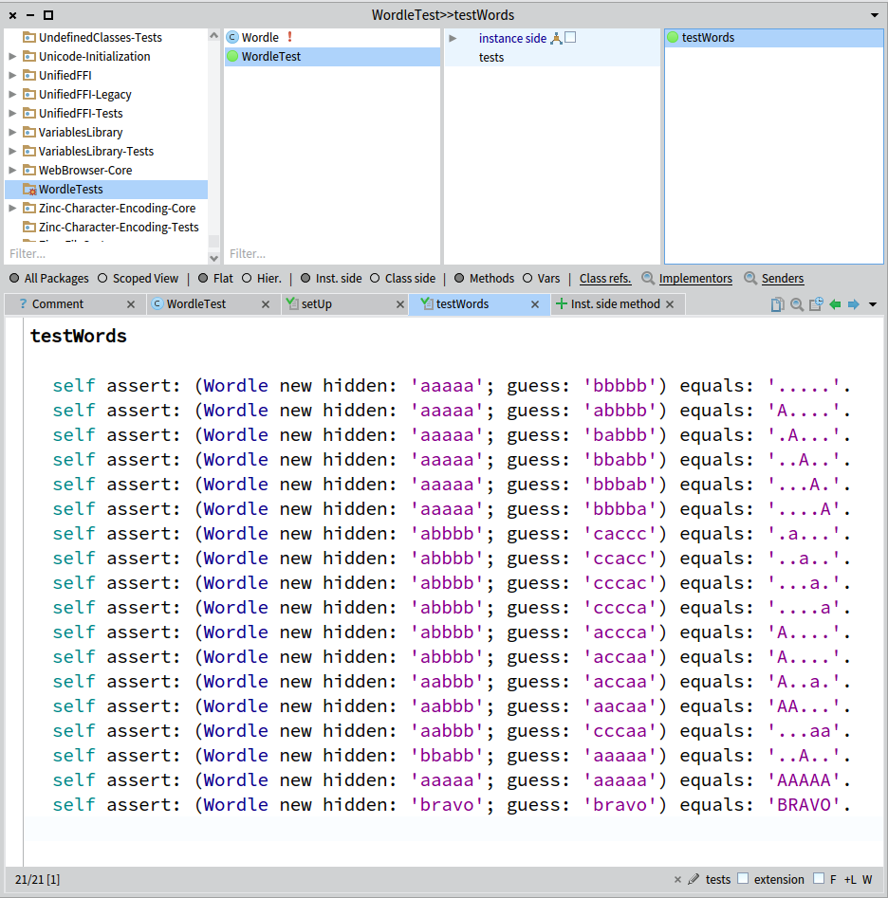Click the Wordle class icon
The width and height of the screenshot is (888, 898).
tap(232, 38)
